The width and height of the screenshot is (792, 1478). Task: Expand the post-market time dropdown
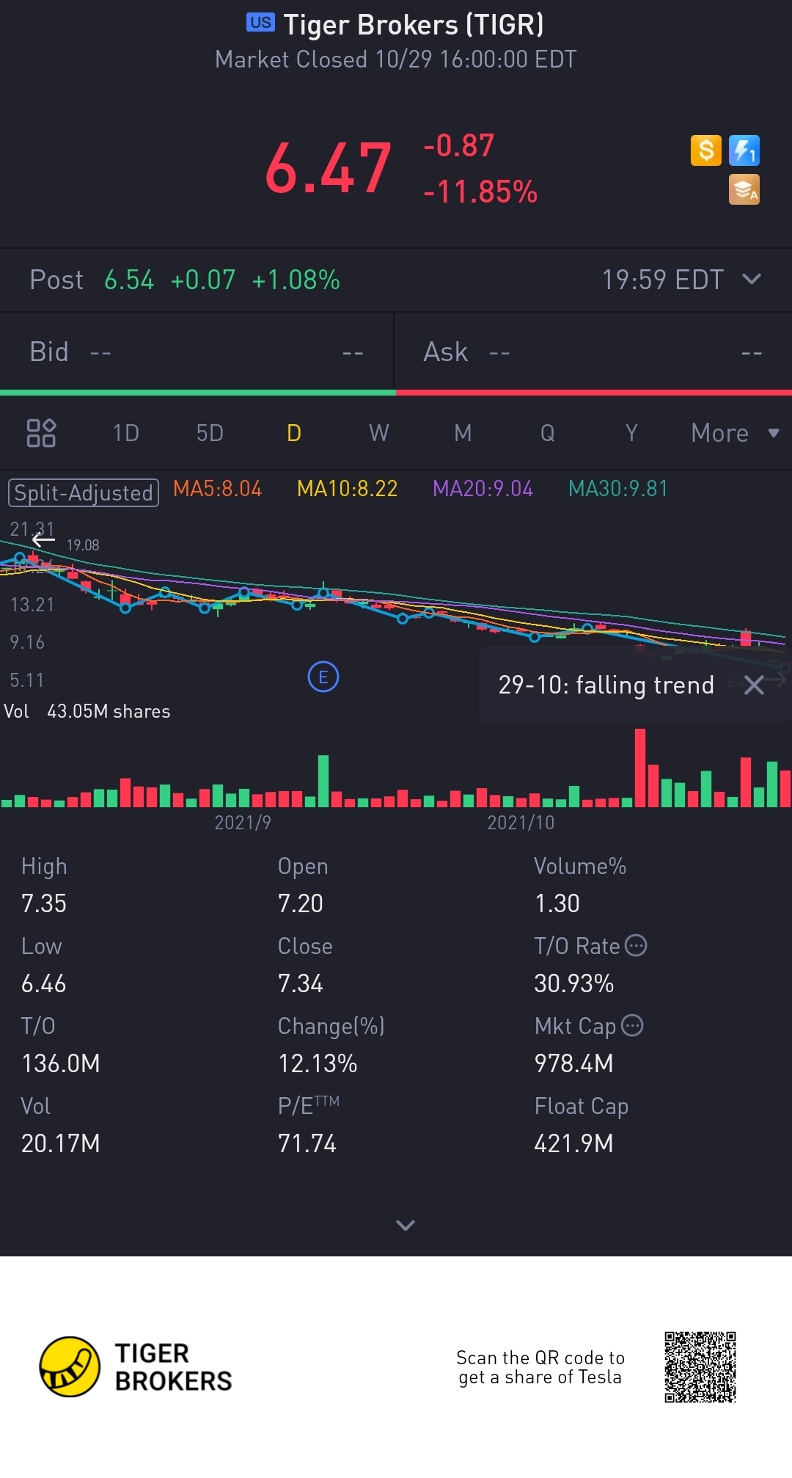752,279
